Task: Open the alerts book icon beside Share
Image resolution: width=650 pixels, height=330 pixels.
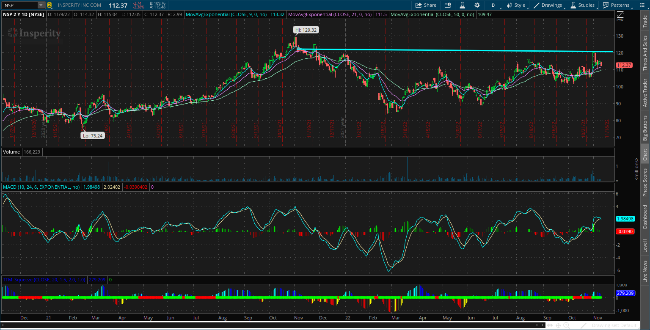Action: (448, 5)
